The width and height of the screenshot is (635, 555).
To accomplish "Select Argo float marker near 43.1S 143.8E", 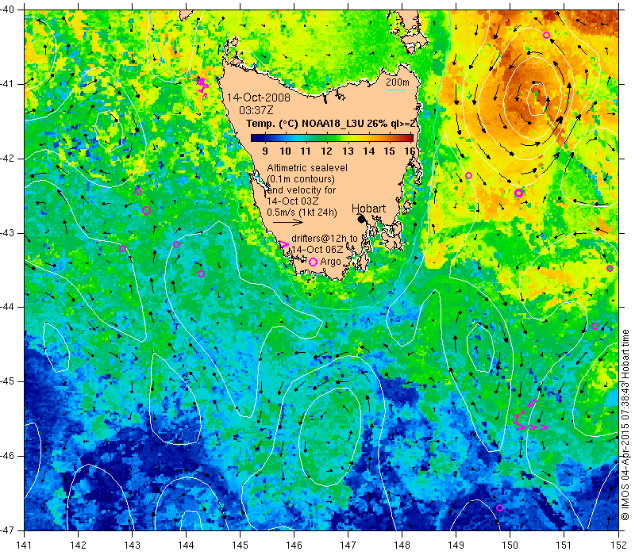I will coord(176,245).
